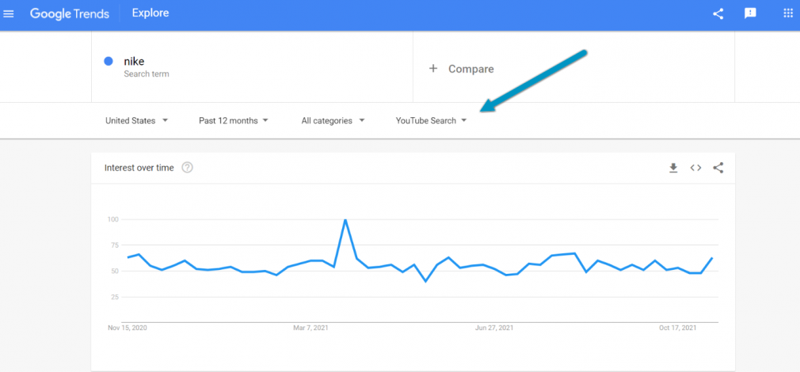800x372 pixels.
Task: Click the peak point at 100 on chart
Action: [345, 219]
